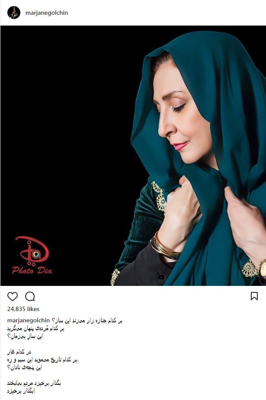Click last caption line "بگذار برخیزد!"
This screenshot has width=266, height=400.
(x=21, y=391)
